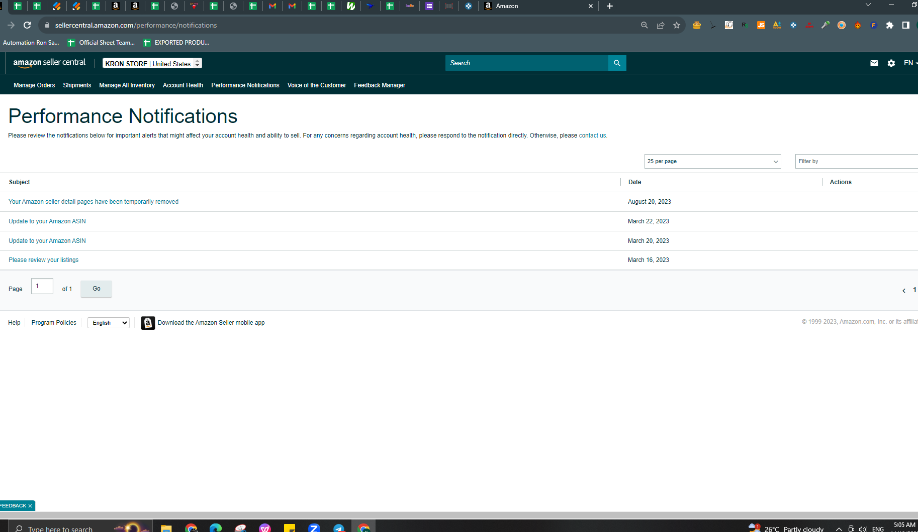The width and height of the screenshot is (918, 532).
Task: Open the Seller Central settings gear
Action: (891, 63)
